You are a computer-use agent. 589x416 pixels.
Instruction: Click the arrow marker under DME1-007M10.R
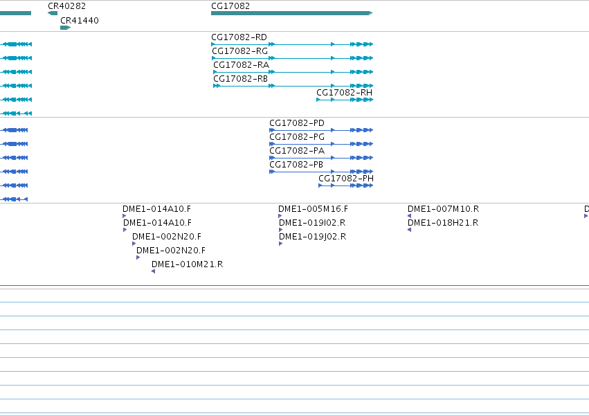tap(410, 216)
